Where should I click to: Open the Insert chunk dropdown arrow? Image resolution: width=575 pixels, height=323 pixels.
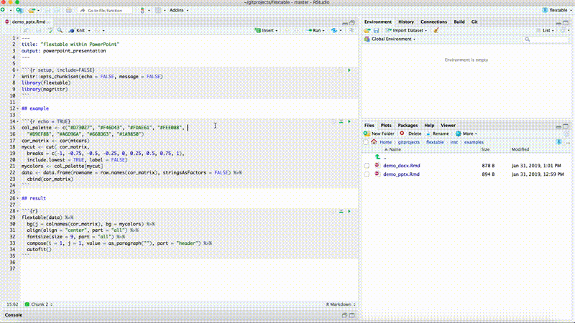pos(277,31)
